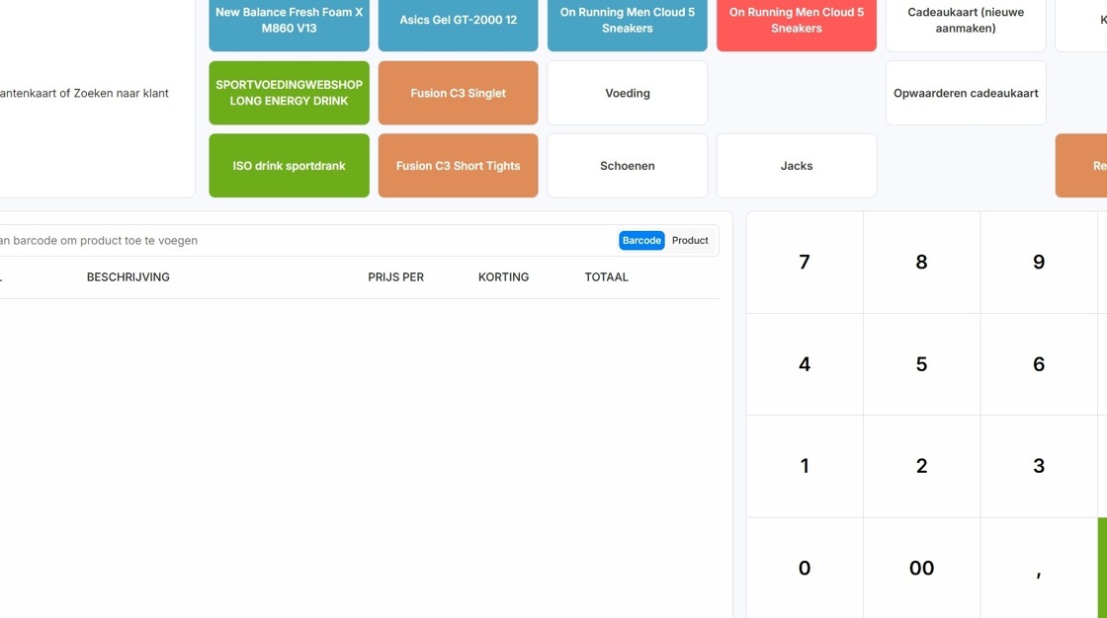Image resolution: width=1107 pixels, height=618 pixels.
Task: Tap numpad key 3
Action: point(1039,466)
